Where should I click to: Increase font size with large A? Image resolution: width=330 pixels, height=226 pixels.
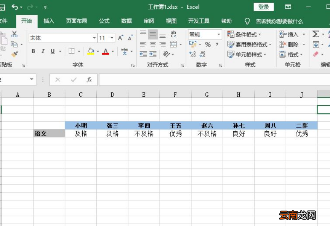coord(120,38)
